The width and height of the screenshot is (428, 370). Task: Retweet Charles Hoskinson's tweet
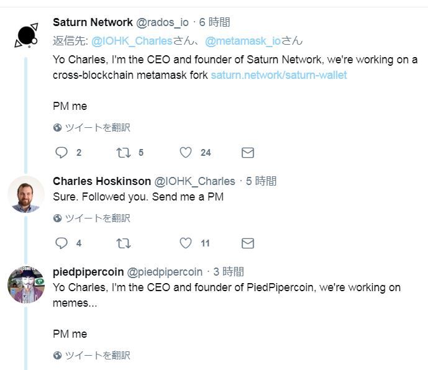123,243
